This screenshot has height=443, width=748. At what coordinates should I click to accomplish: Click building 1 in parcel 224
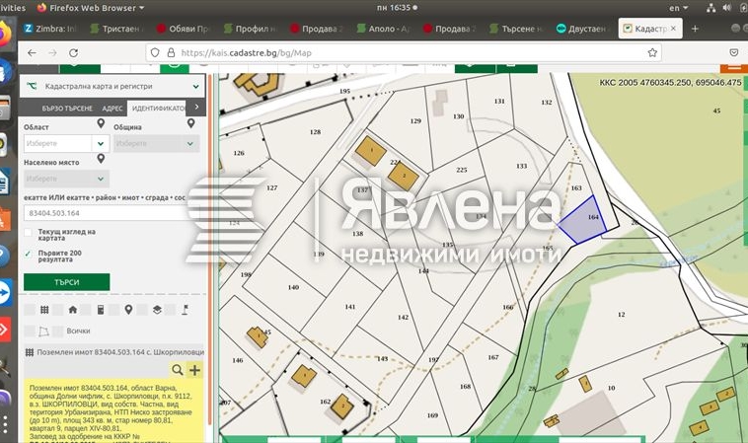pyautogui.click(x=371, y=151)
